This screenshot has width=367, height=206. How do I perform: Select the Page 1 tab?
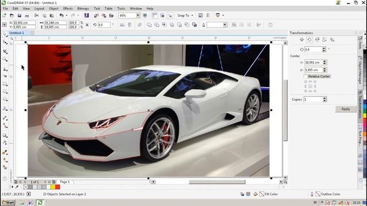coord(65,182)
